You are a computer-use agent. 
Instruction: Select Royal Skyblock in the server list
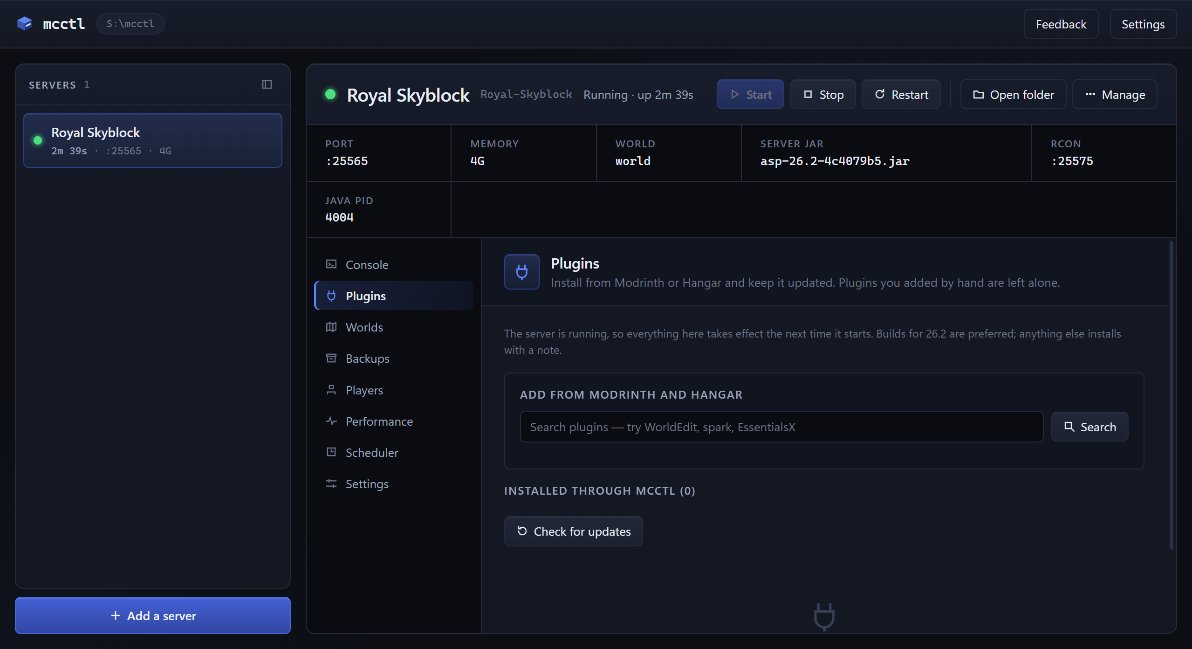pyautogui.click(x=153, y=140)
